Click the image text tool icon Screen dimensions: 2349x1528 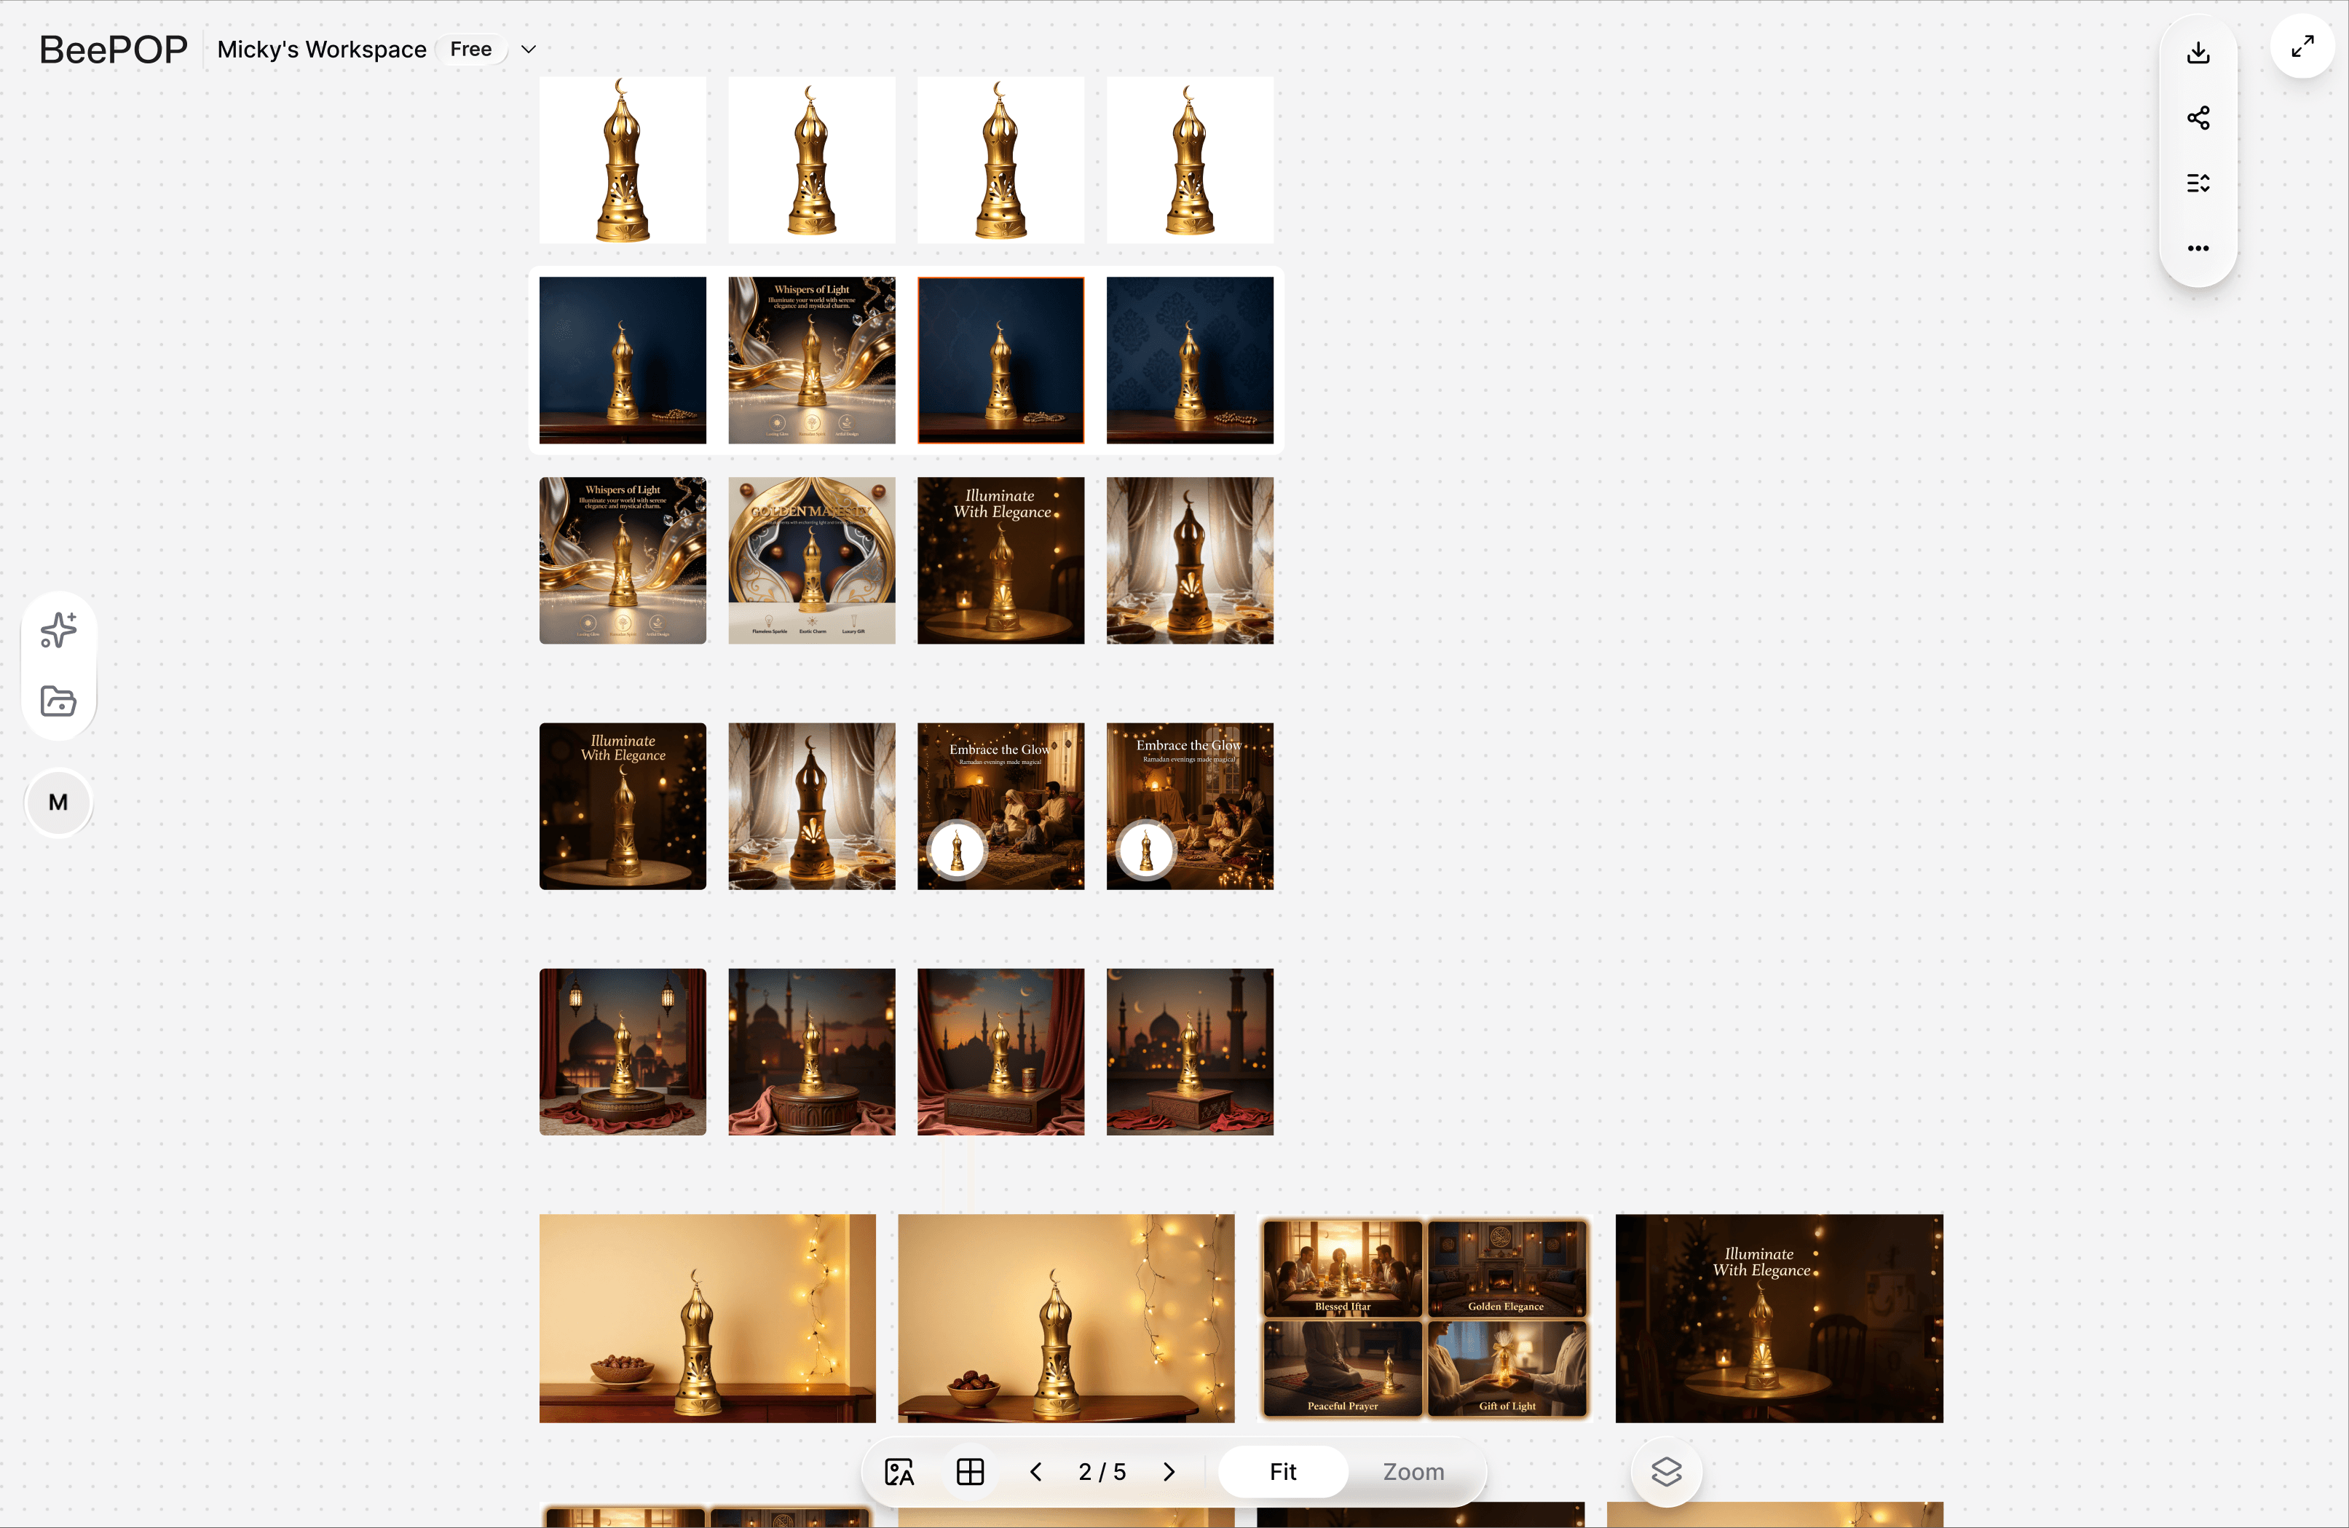click(899, 1472)
